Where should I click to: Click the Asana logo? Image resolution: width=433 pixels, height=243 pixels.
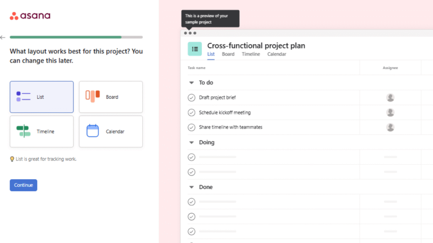[x=30, y=16]
